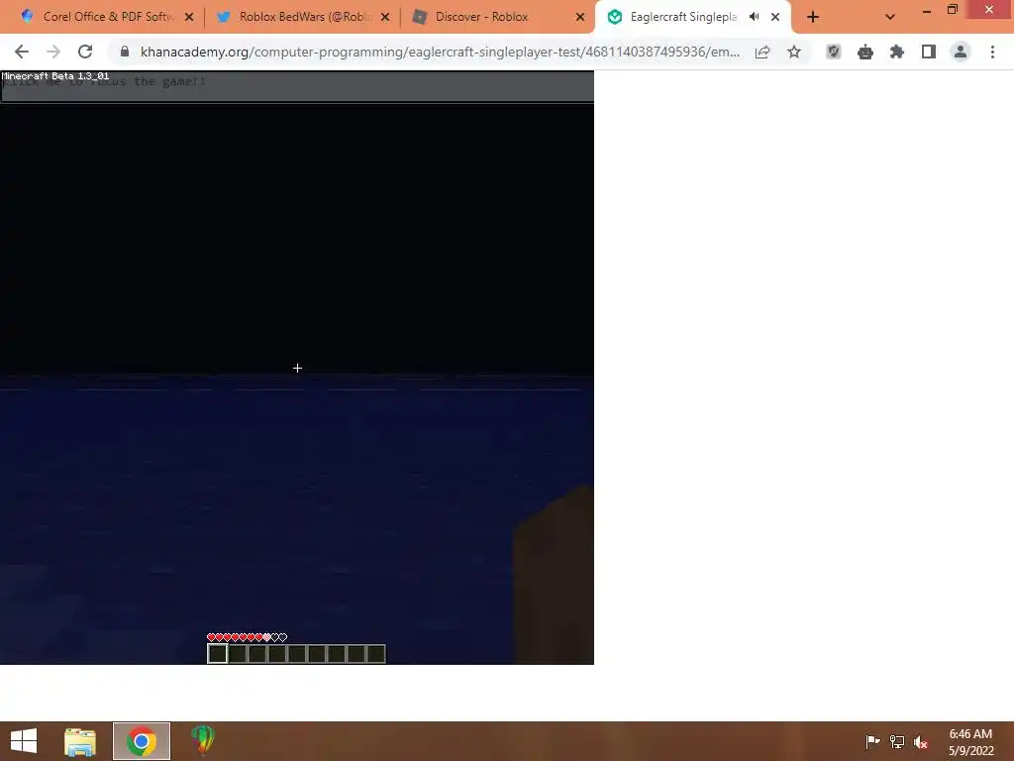Image resolution: width=1014 pixels, height=761 pixels.
Task: Click the muted volume tray icon
Action: click(921, 741)
